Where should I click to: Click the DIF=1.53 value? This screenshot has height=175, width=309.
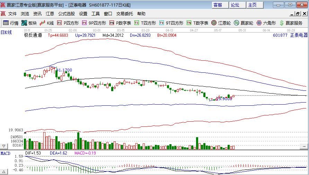(33, 153)
